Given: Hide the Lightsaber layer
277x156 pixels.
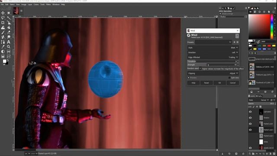Looking at the screenshot, I should coord(250,112).
